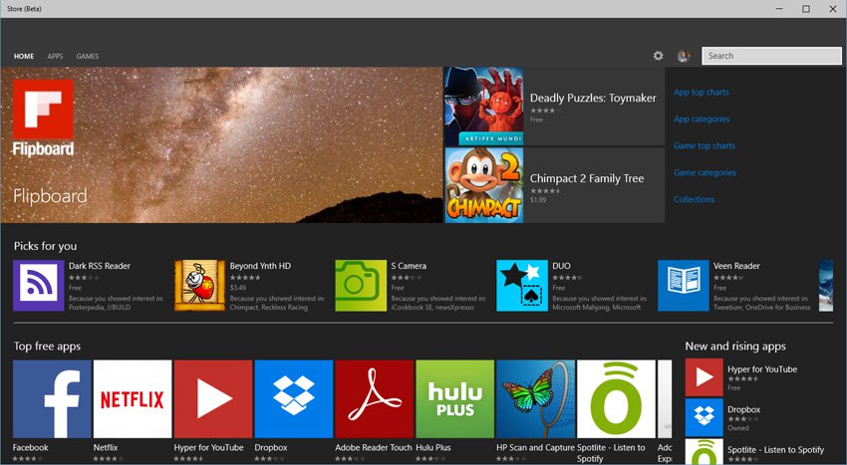Open the Veen Reader app icon
The width and height of the screenshot is (847, 465).
pyautogui.click(x=684, y=286)
